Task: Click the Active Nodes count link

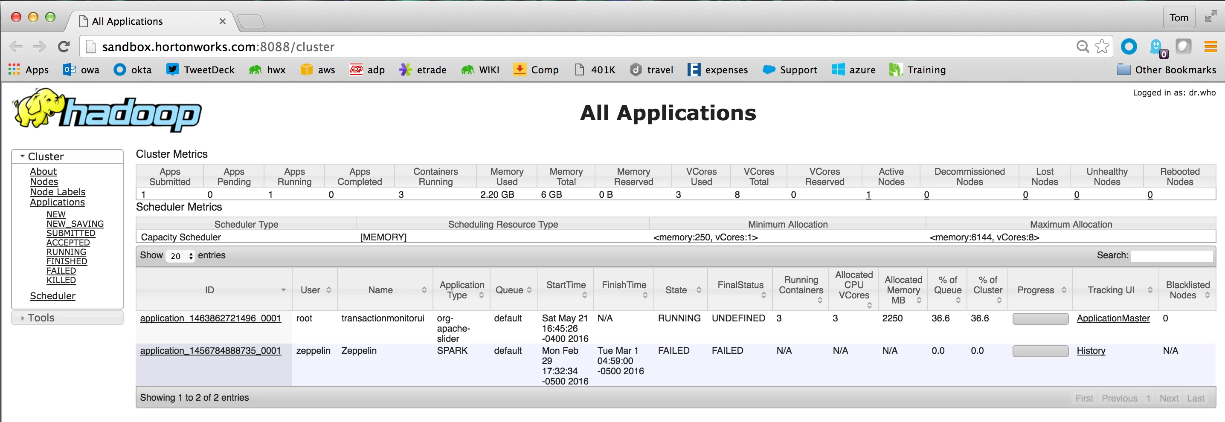Action: 868,194
